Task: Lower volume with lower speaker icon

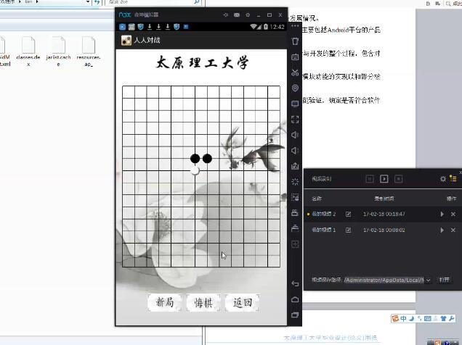Action: (x=295, y=151)
